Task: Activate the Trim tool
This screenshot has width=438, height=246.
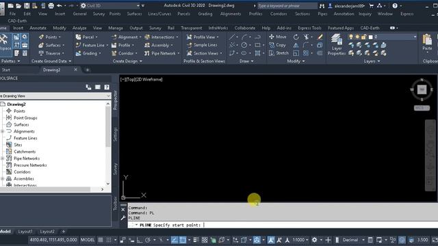Action: coord(306,37)
